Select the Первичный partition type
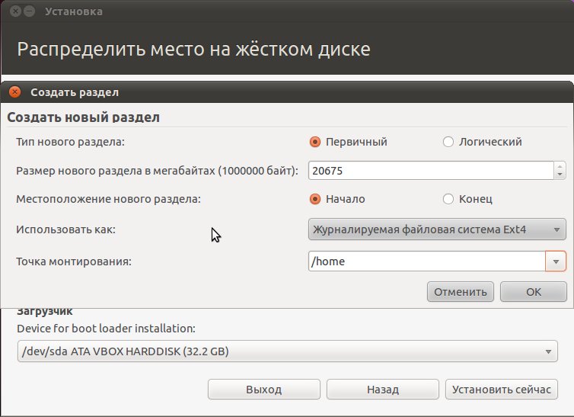574x417 pixels. click(x=315, y=142)
